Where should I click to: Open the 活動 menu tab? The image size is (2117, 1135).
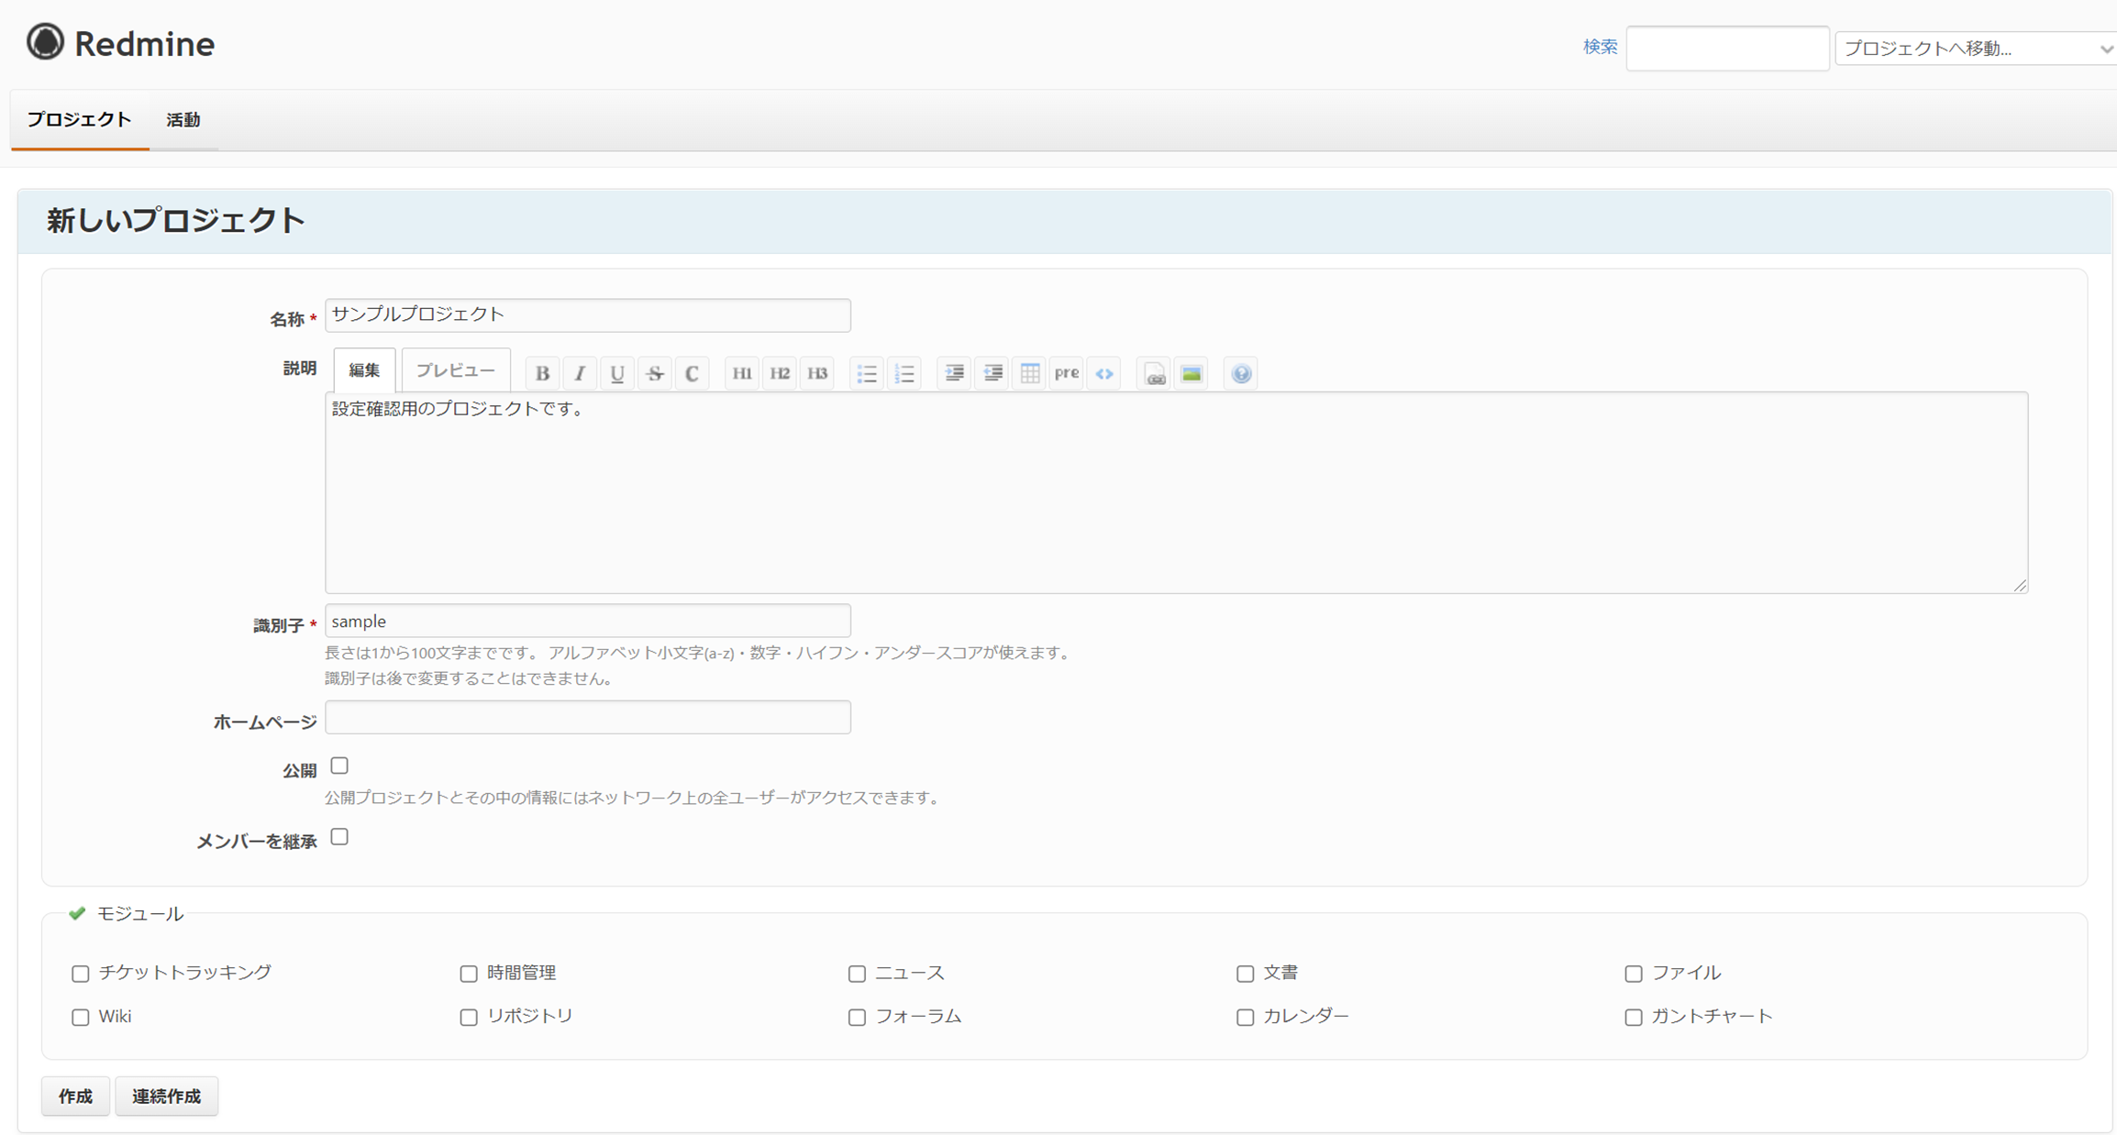tap(183, 120)
